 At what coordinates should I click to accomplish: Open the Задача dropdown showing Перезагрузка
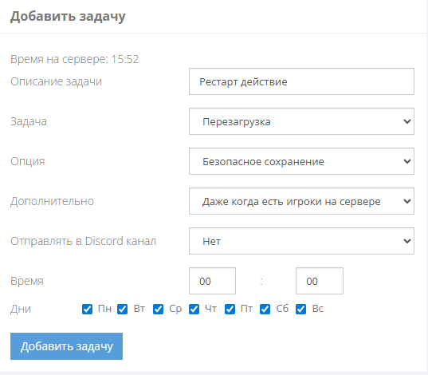tap(301, 121)
